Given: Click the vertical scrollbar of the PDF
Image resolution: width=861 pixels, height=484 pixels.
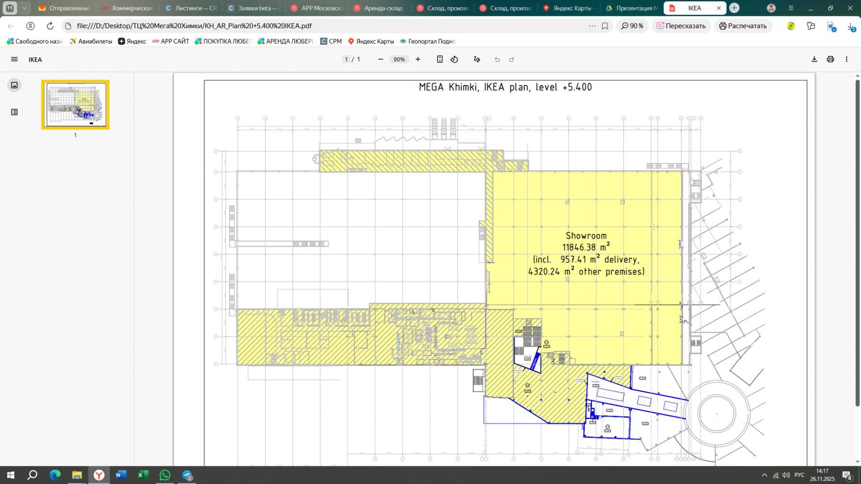Looking at the screenshot, I should (857, 239).
